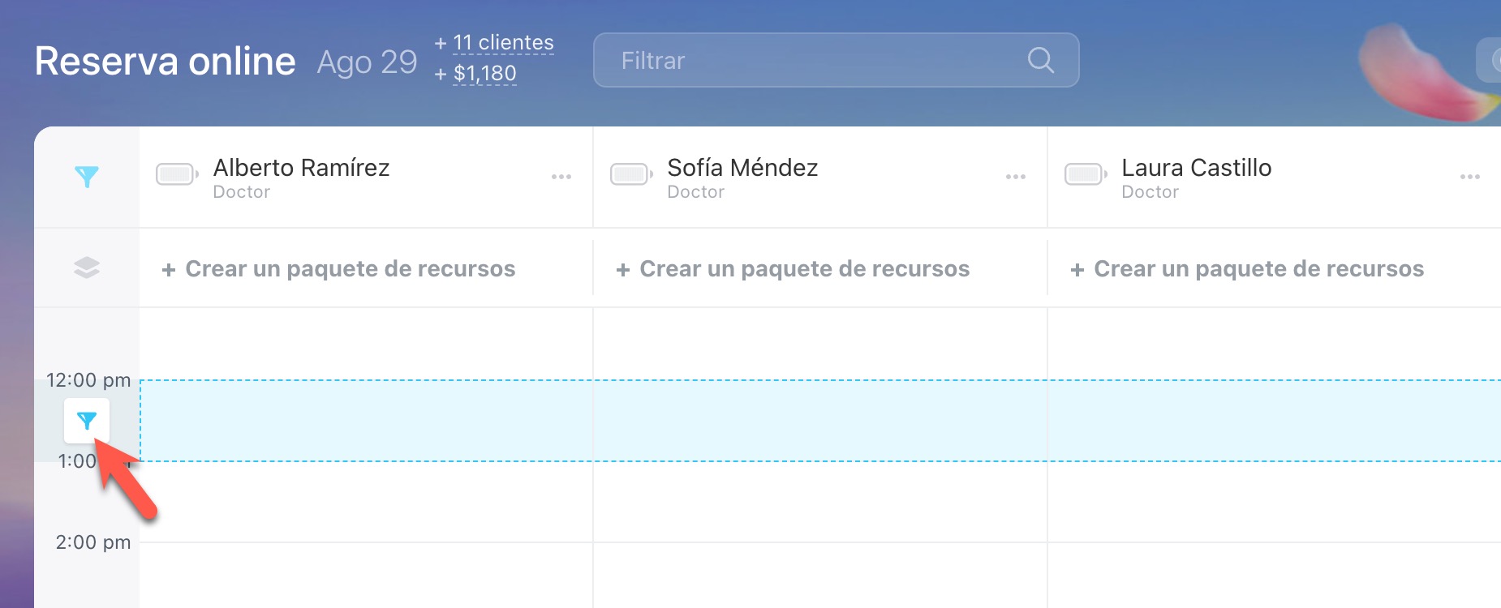The height and width of the screenshot is (608, 1501).
Task: Open the options menu for Alberto Ramírez
Action: [x=561, y=177]
